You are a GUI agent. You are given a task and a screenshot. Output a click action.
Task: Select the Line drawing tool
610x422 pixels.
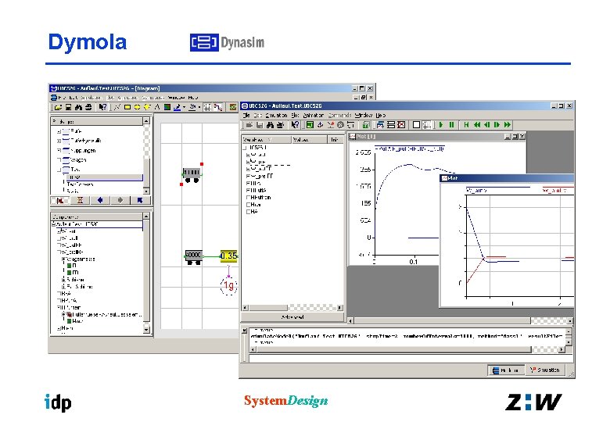[x=117, y=107]
